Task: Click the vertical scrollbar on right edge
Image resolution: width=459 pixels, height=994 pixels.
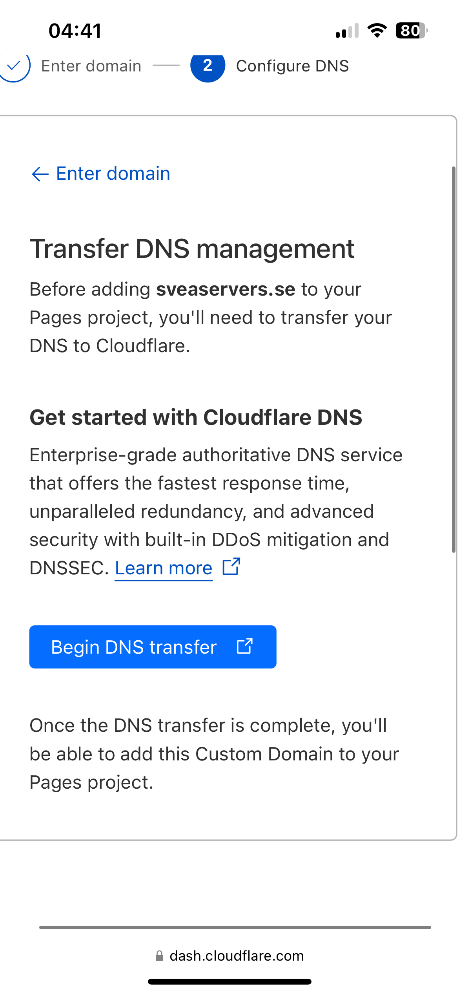Action: point(454,359)
